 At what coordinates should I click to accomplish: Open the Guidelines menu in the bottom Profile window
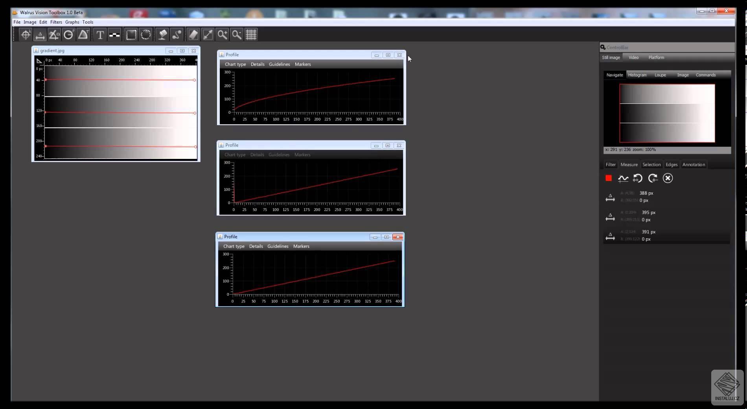click(278, 246)
